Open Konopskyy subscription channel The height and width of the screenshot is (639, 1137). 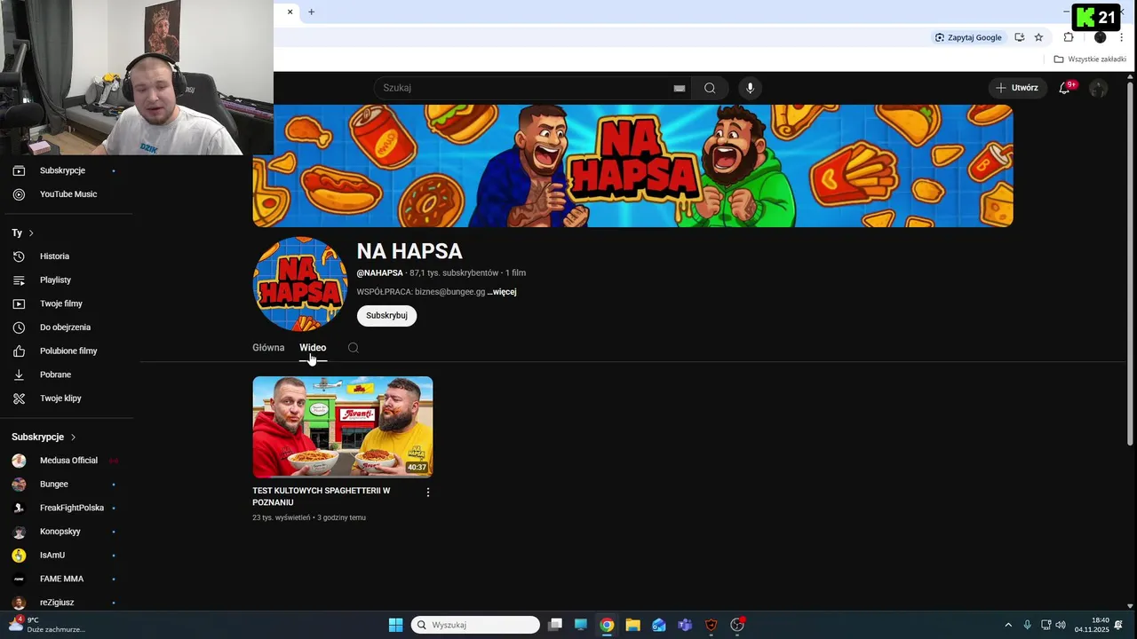click(x=62, y=532)
